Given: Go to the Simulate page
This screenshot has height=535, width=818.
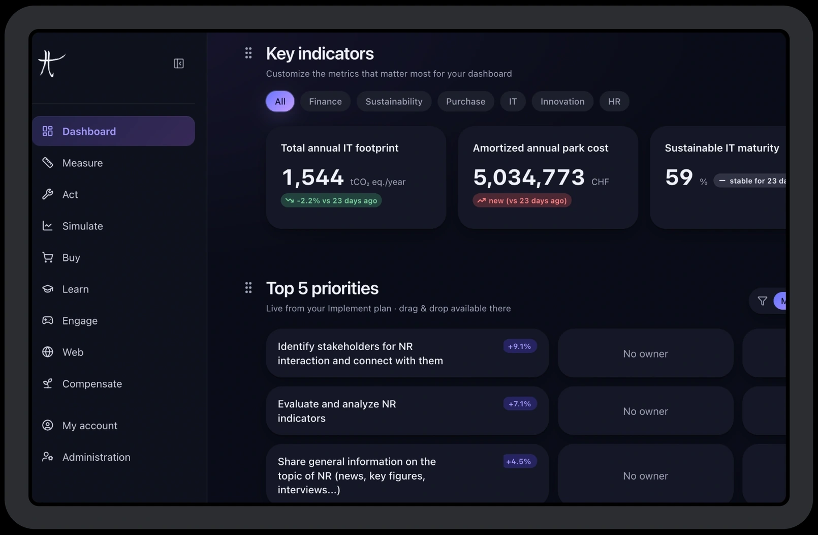Looking at the screenshot, I should (113, 226).
